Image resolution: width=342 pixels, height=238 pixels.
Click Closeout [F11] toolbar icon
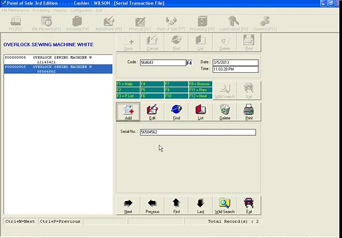264,23
